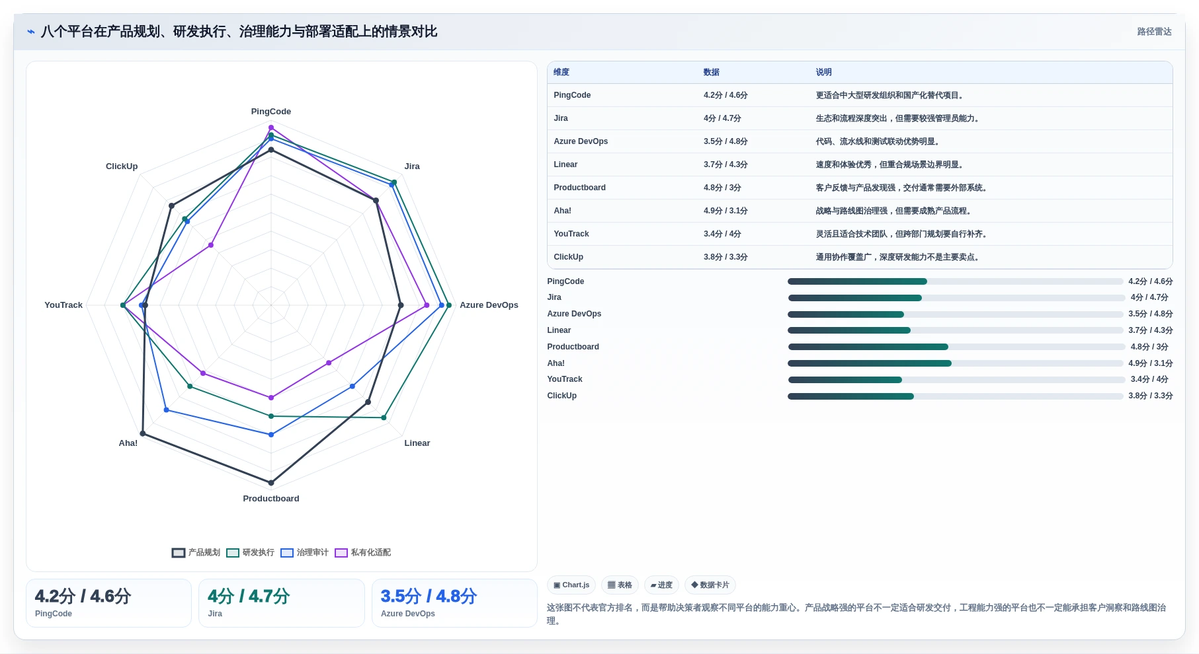Select the PingCode row in the table

pos(860,95)
